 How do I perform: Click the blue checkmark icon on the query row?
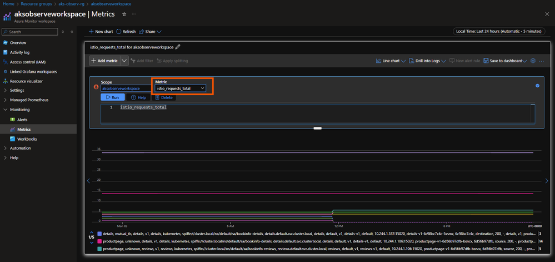click(x=537, y=86)
